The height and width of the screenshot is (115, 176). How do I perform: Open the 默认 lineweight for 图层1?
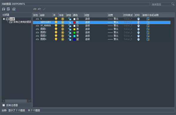point(116,29)
